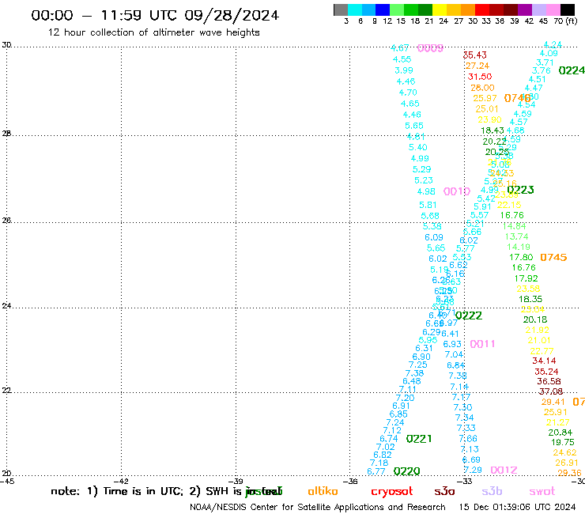Click the green track time label "0224"
The height and width of the screenshot is (514, 585).
coord(572,70)
